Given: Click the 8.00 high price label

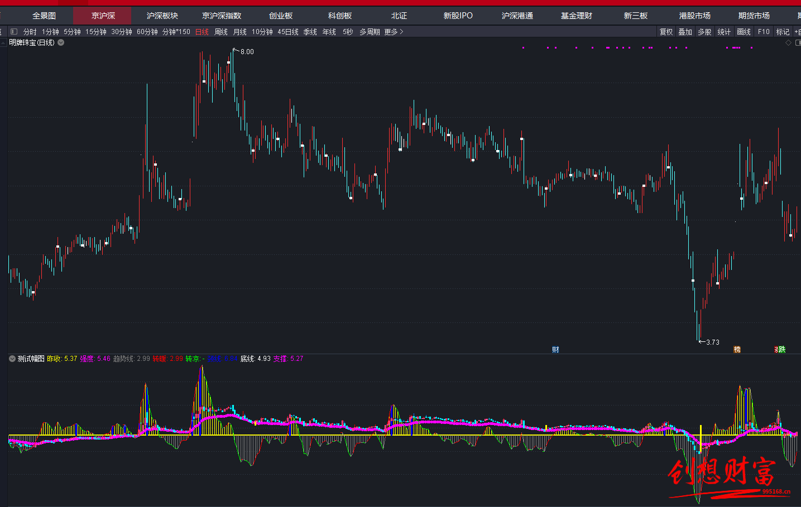Looking at the screenshot, I should tap(247, 52).
